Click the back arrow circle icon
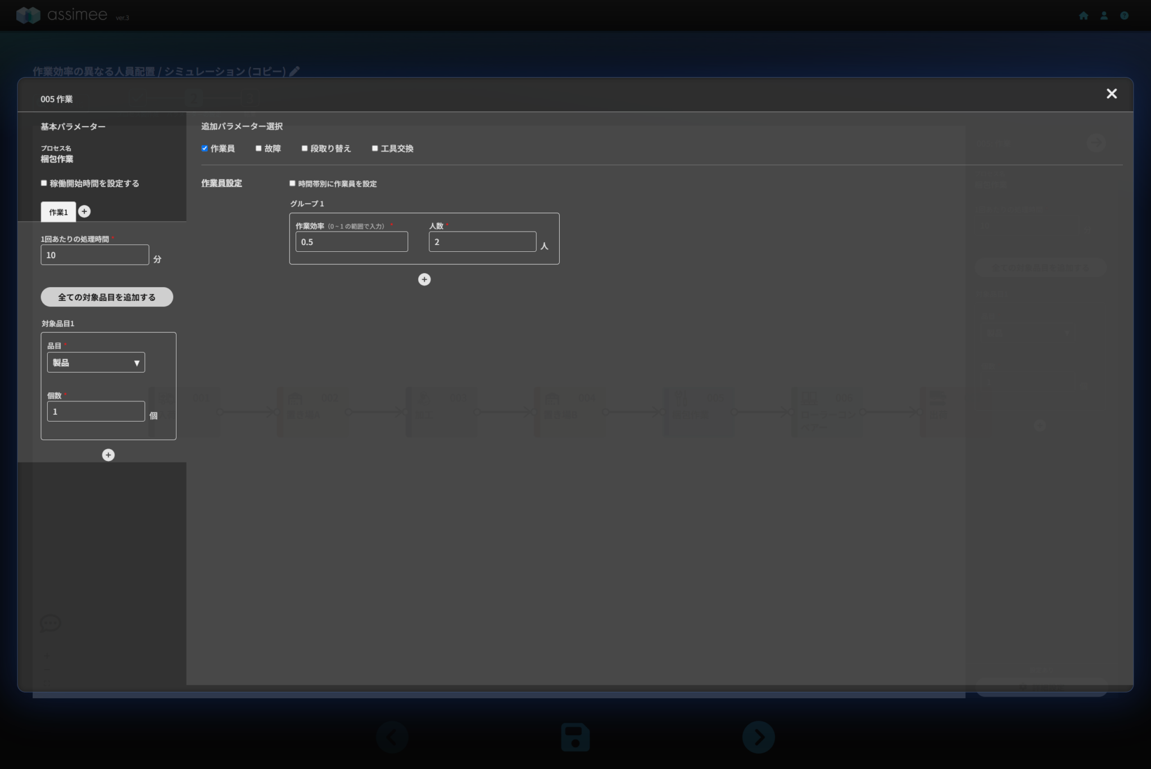Screen dimensions: 1151x769 coord(392,737)
